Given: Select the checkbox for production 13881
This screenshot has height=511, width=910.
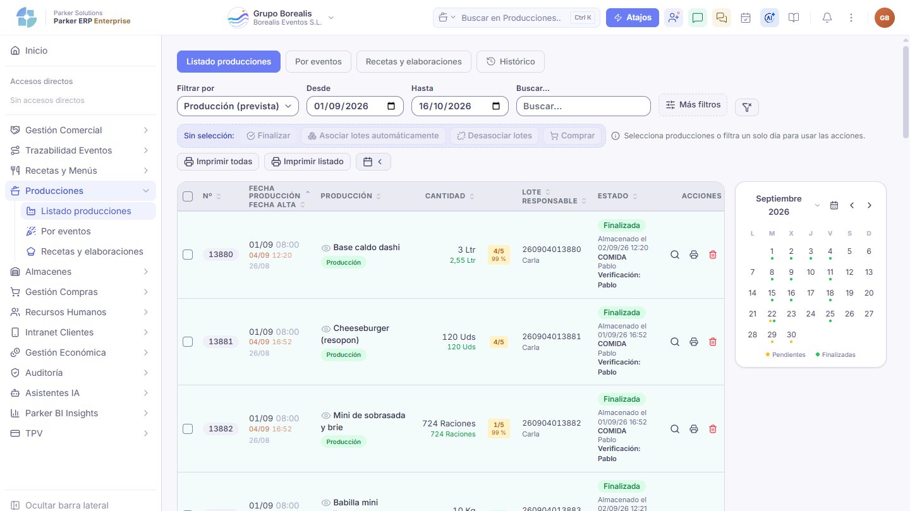Looking at the screenshot, I should 188,342.
